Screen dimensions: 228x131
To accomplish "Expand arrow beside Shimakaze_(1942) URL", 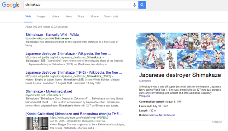I will (x=113, y=76).
